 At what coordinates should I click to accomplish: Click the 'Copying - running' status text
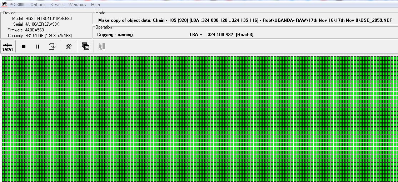(115, 35)
